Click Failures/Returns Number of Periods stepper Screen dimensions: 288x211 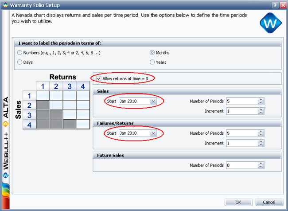[261, 133]
